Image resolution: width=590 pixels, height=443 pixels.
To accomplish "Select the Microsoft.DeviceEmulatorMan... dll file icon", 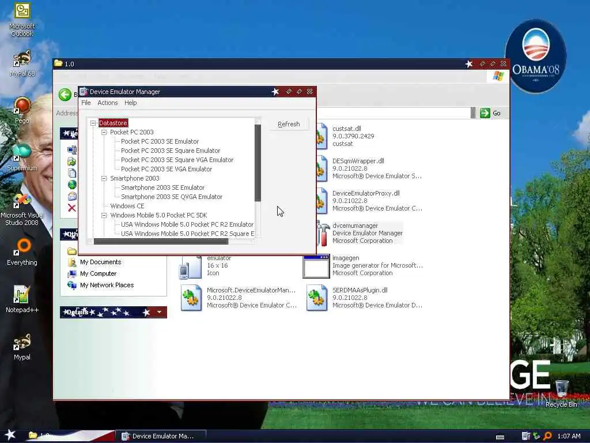I will [191, 298].
